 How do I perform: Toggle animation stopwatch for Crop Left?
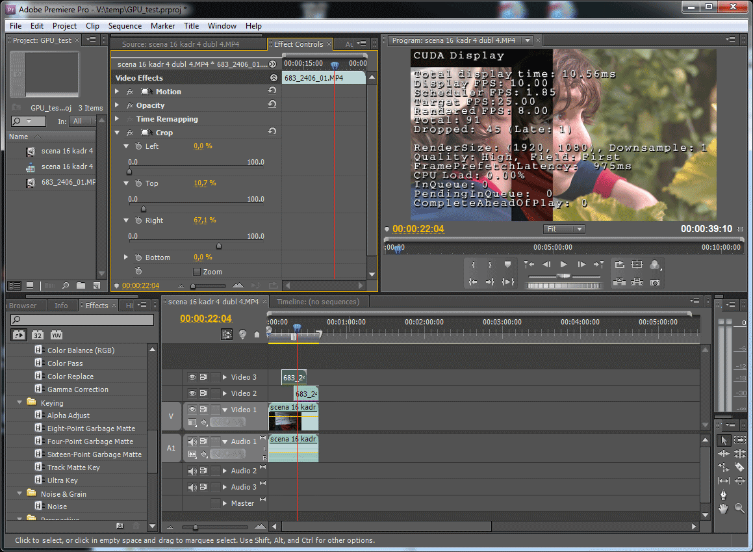coord(138,146)
